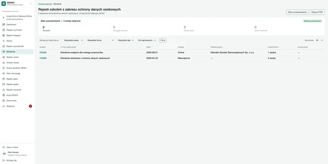
Task: Open the Wszystkie formy dropdown
Action: click(x=101, y=40)
